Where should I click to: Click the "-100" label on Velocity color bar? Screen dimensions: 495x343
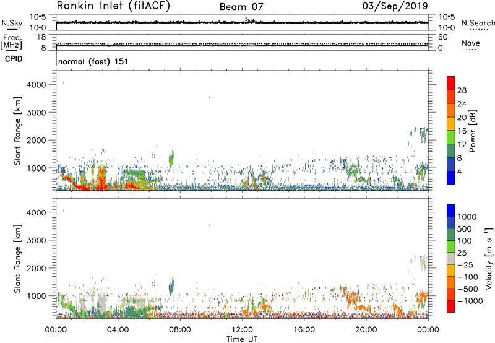pos(469,277)
